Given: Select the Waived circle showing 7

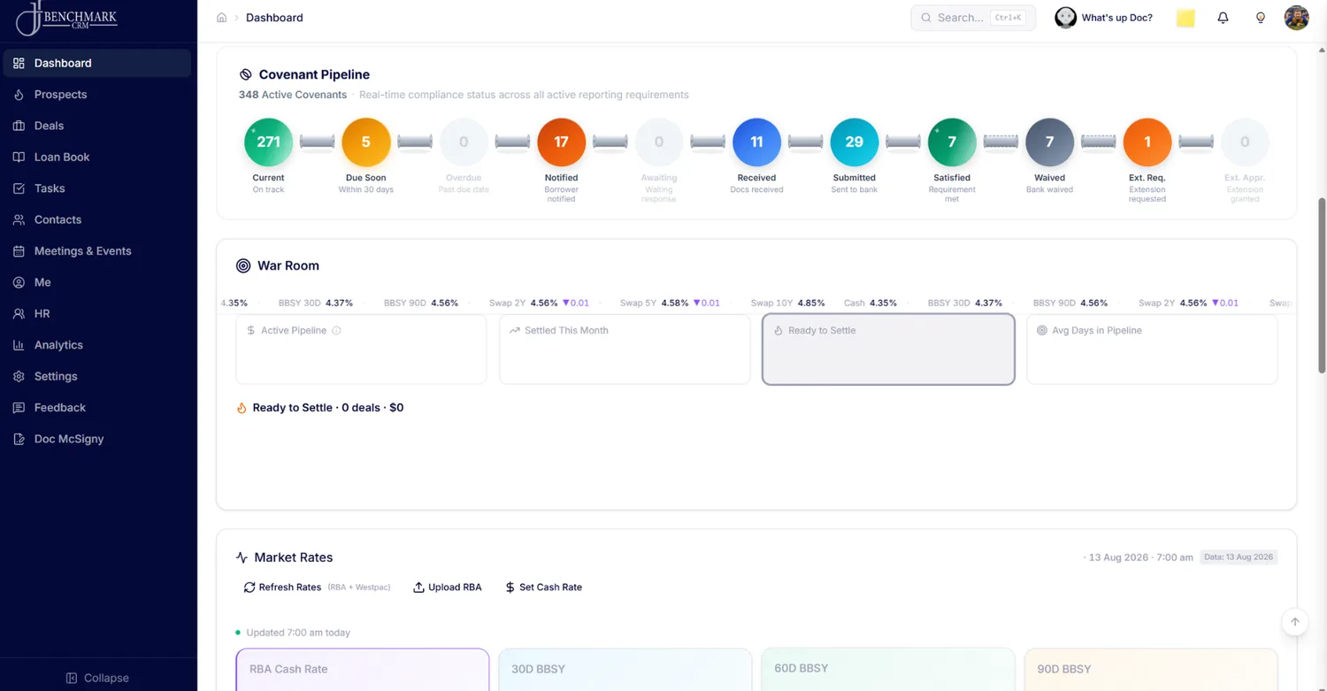Looking at the screenshot, I should (1049, 142).
